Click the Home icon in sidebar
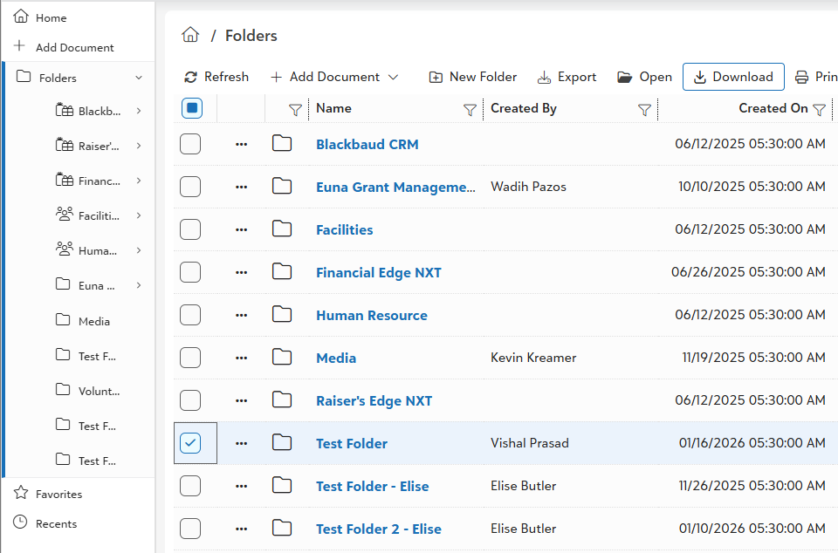Screen dimensions: 838x553 21,17
